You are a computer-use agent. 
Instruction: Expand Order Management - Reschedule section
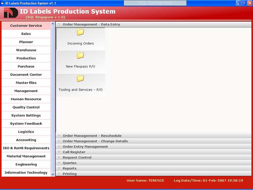[x=92, y=136]
